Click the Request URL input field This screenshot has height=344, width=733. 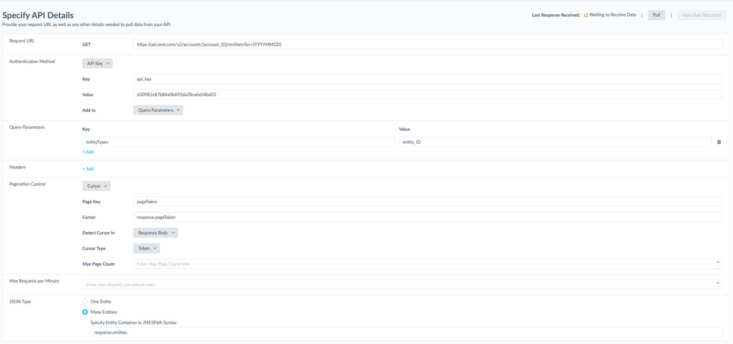[x=427, y=45]
